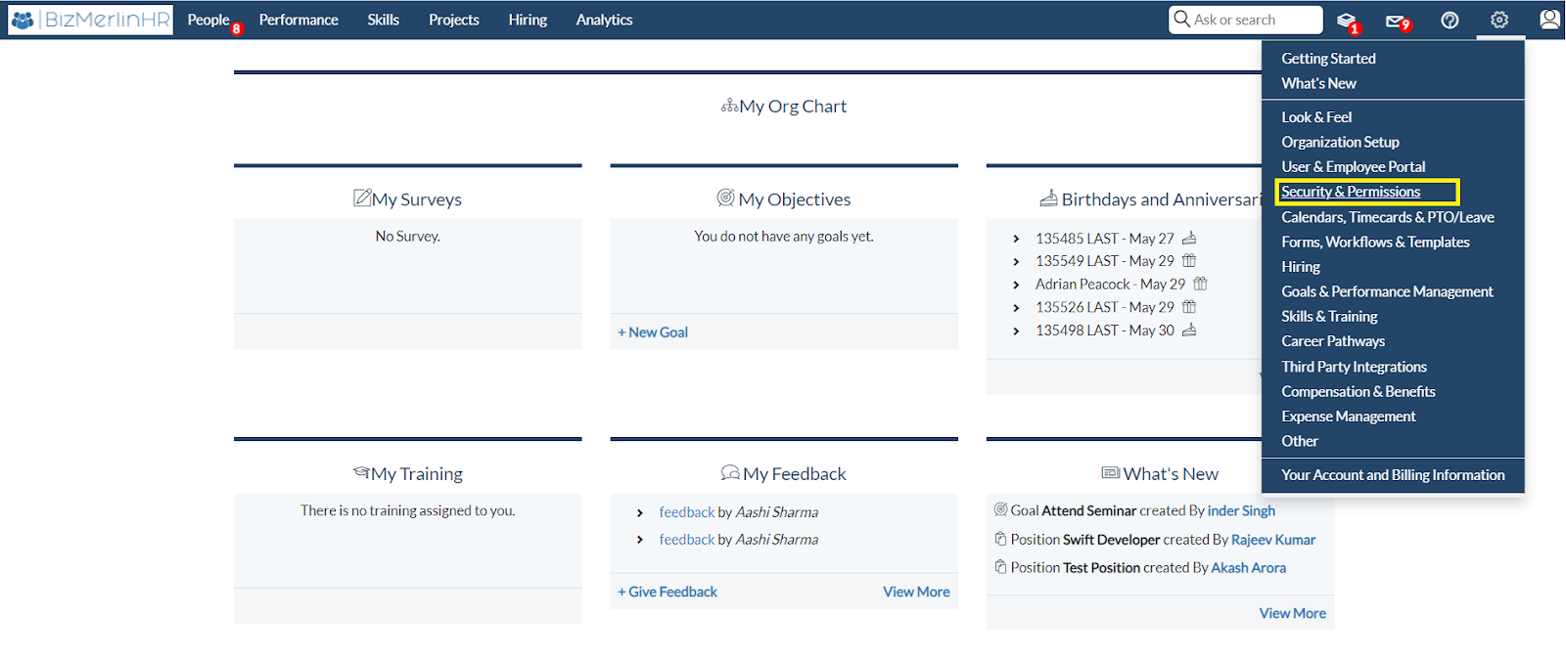Click View More in What's New
Screen dimensions: 1566x661
click(x=1293, y=613)
